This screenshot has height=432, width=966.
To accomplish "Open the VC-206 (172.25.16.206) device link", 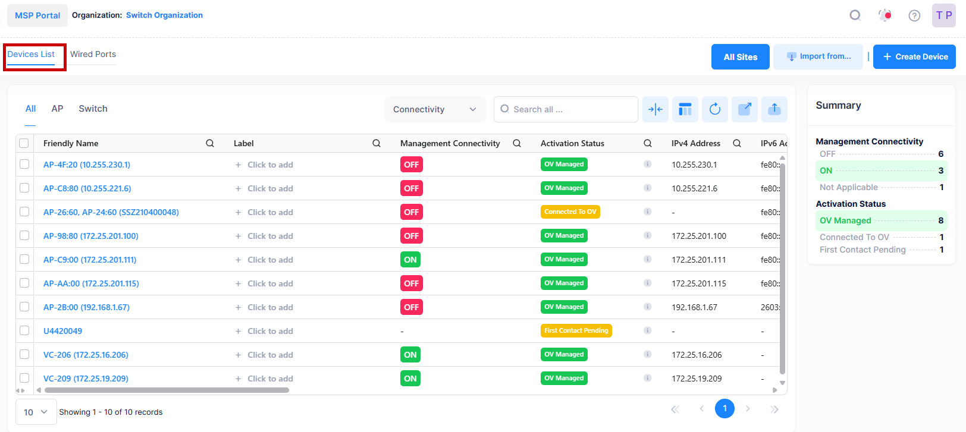I will point(86,355).
